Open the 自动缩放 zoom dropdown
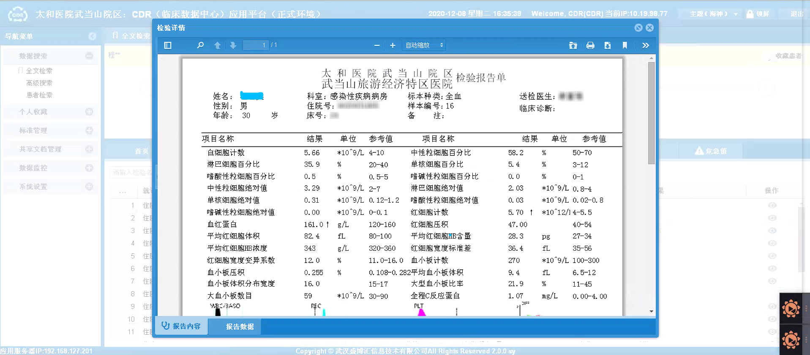This screenshot has width=810, height=355. click(424, 45)
